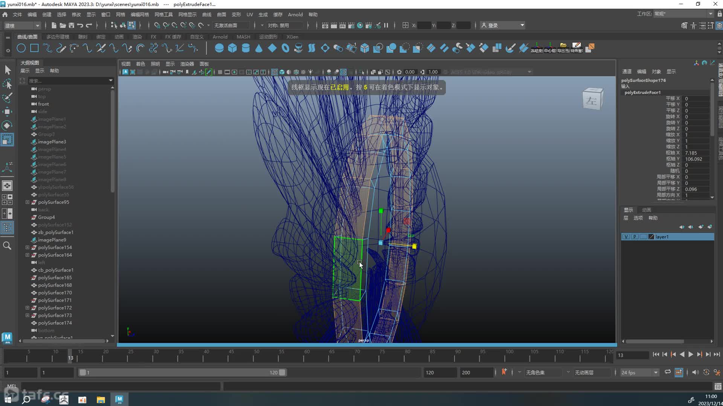
Task: Open the UV menu
Action: (x=250, y=14)
